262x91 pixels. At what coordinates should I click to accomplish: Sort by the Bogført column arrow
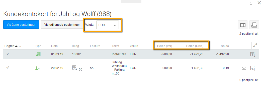point(16,46)
